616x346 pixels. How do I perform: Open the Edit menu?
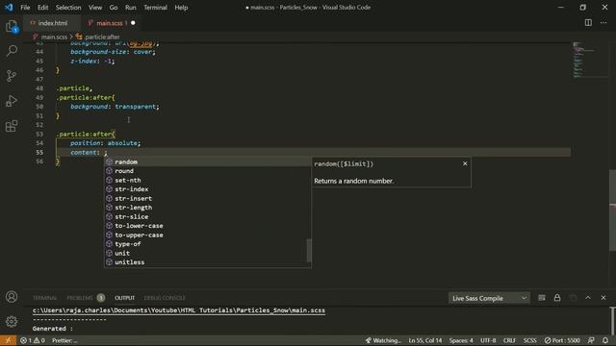42,8
